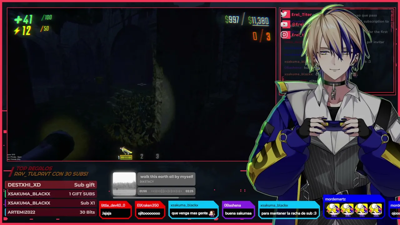The height and width of the screenshot is (225, 400).
Task: Click the health value 41
Action: tap(27, 20)
